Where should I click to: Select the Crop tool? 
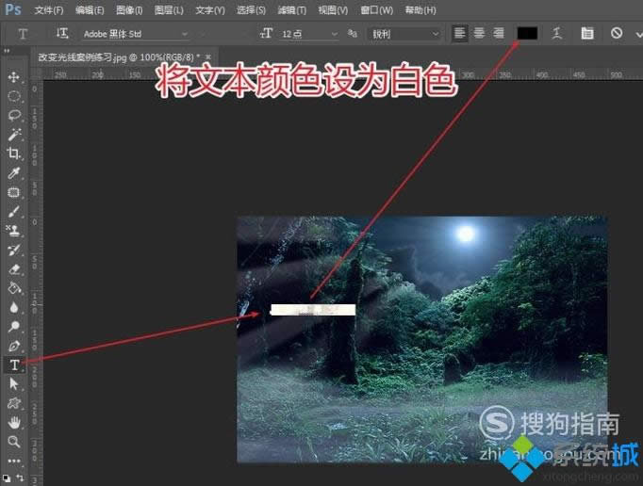(14, 154)
